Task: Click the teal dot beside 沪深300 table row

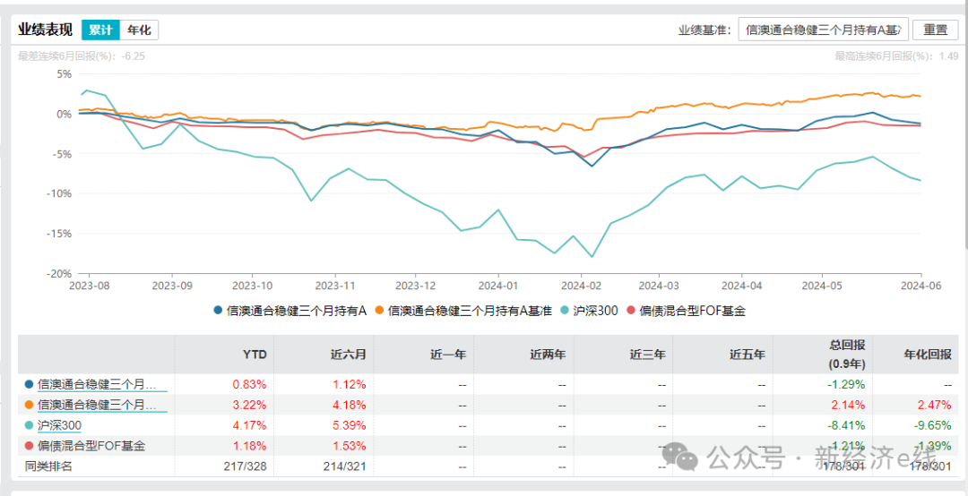Action: pyautogui.click(x=29, y=425)
